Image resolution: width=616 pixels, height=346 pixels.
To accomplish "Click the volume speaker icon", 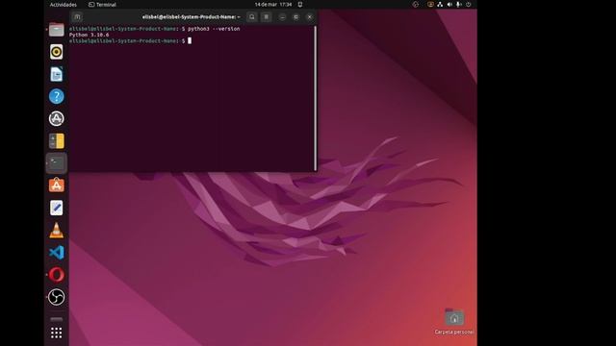I will (x=449, y=5).
